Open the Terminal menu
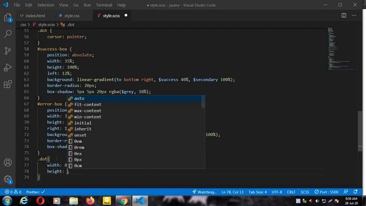 (104, 5)
